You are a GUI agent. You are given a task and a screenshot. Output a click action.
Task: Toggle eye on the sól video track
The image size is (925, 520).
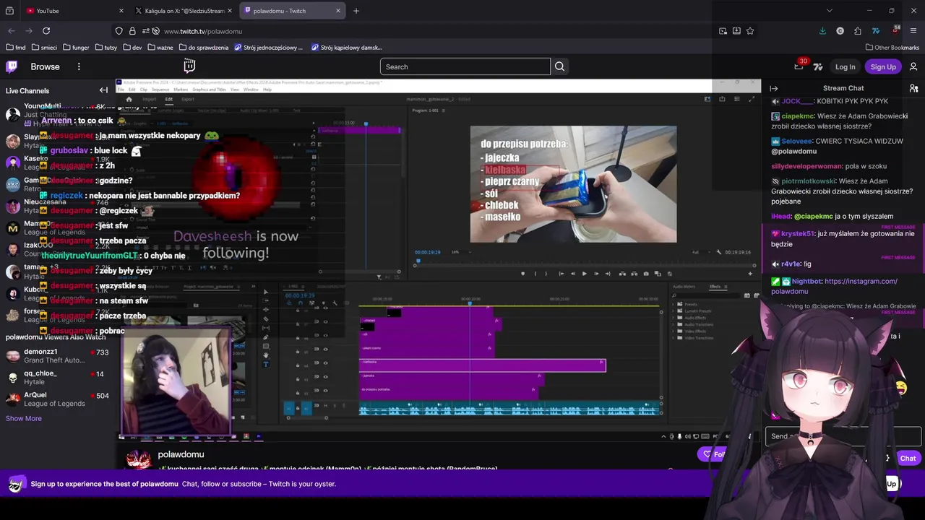tap(325, 335)
